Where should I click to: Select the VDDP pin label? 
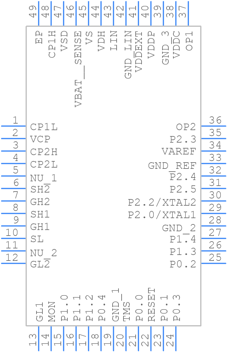(152, 45)
